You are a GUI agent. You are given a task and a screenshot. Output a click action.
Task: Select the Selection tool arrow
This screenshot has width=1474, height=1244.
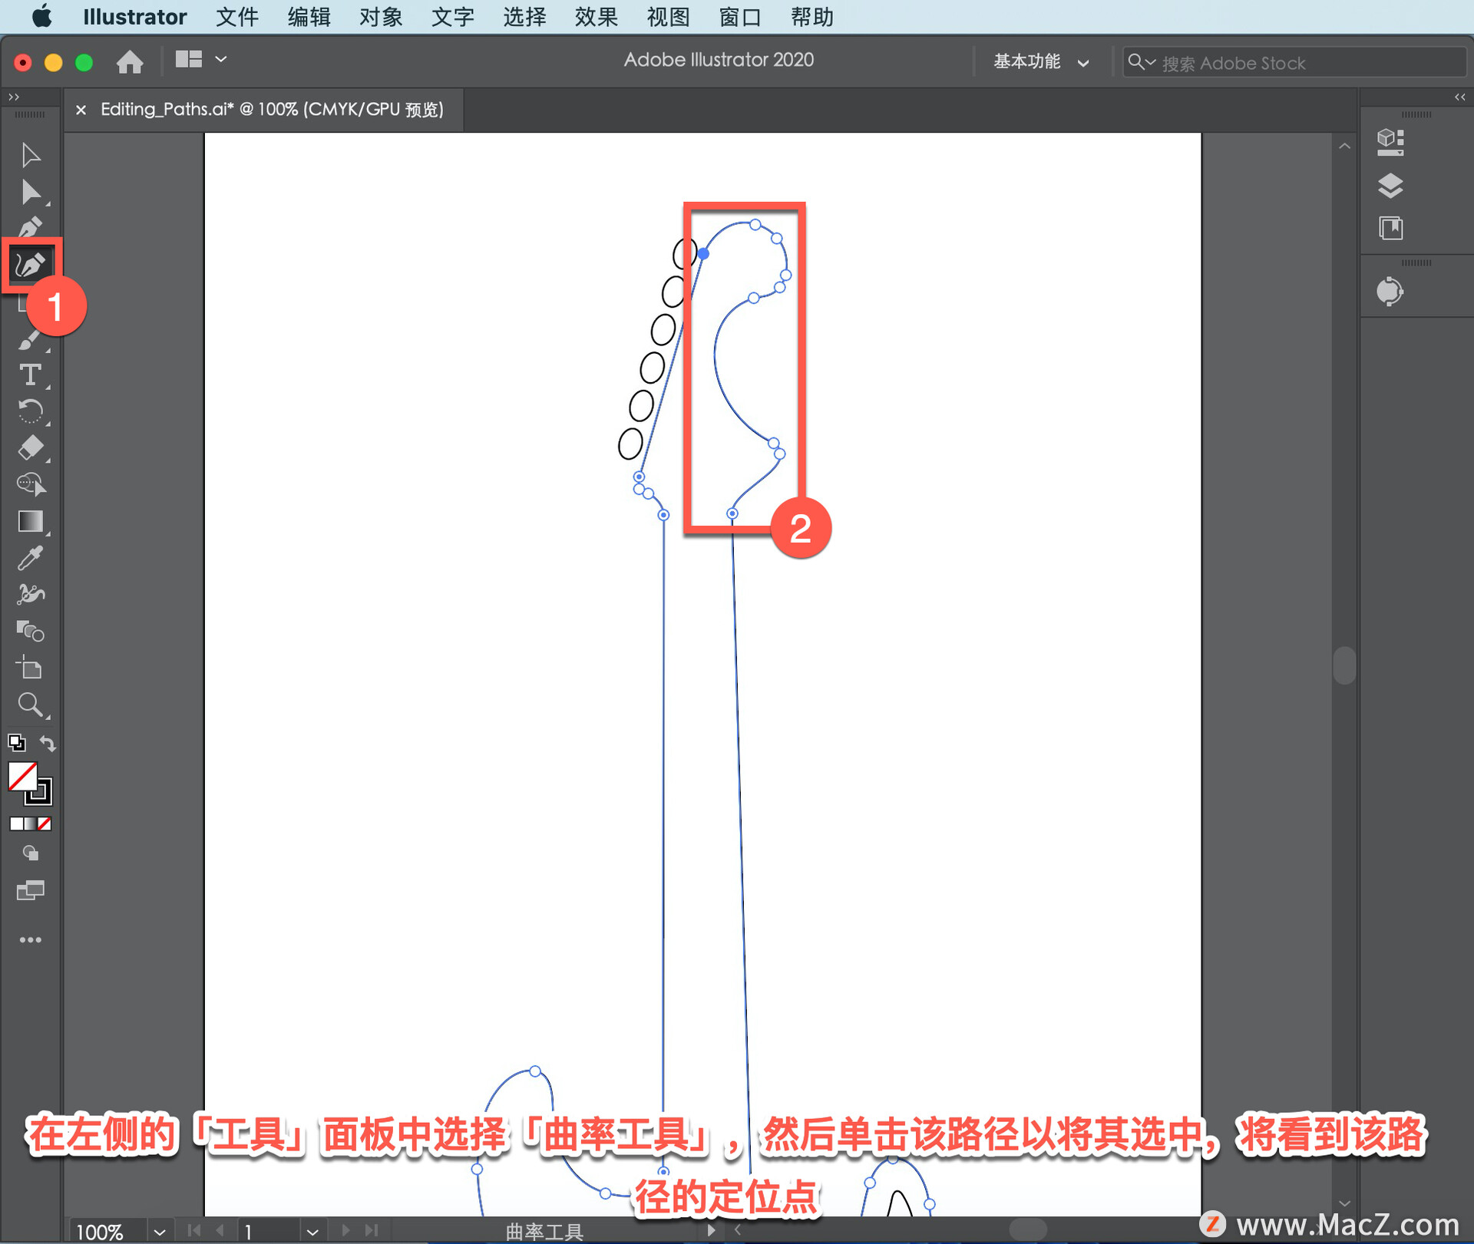(x=31, y=155)
